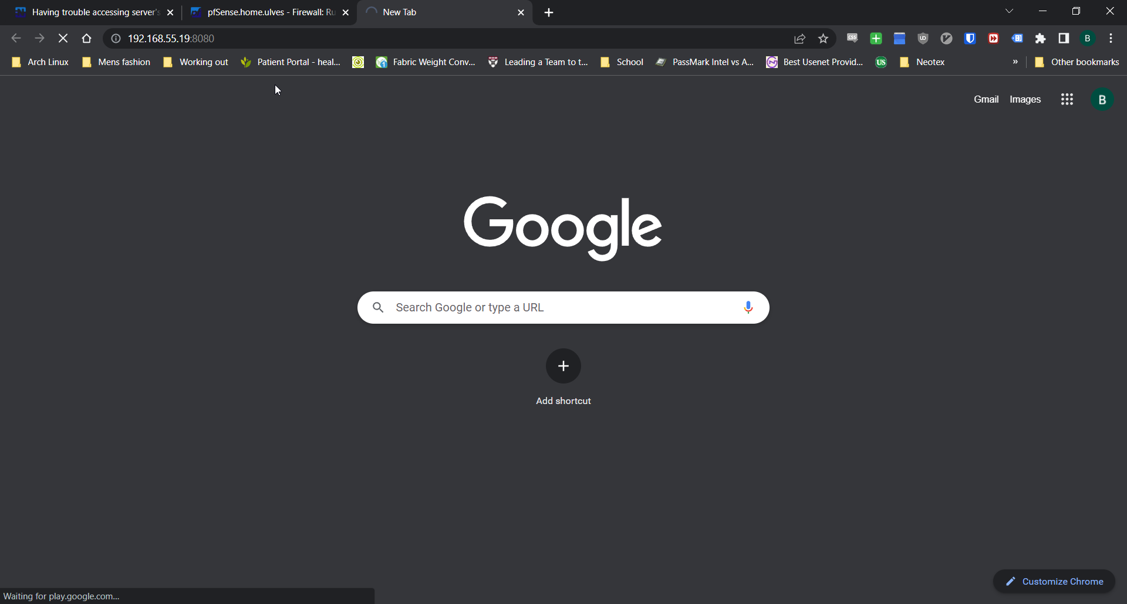
Task: Go to the home page
Action: (86, 39)
